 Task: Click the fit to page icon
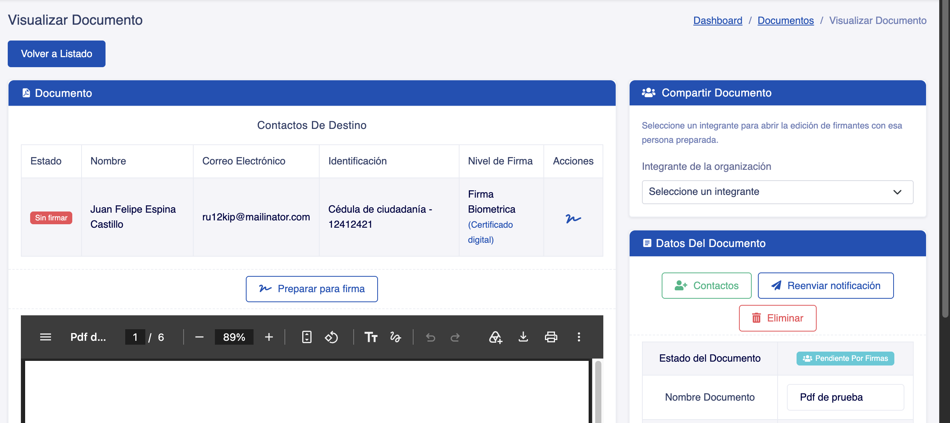[x=306, y=337]
